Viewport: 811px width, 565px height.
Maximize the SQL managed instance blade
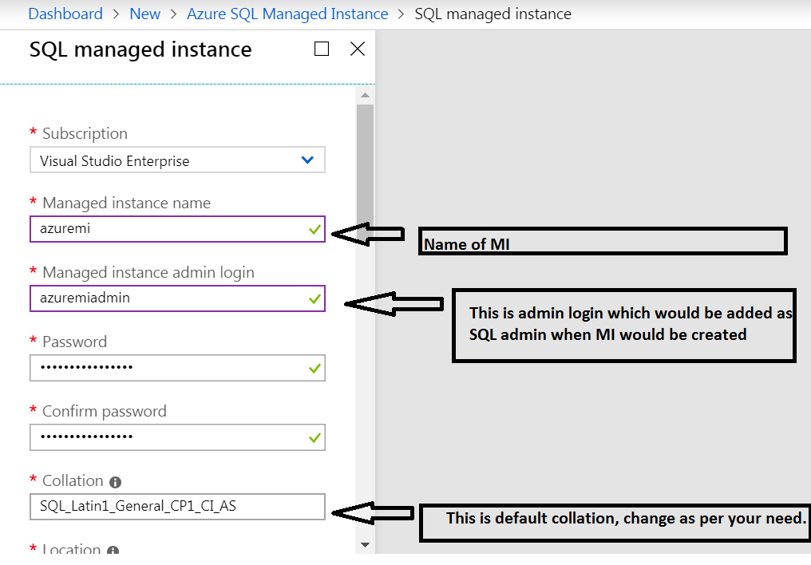pos(322,49)
